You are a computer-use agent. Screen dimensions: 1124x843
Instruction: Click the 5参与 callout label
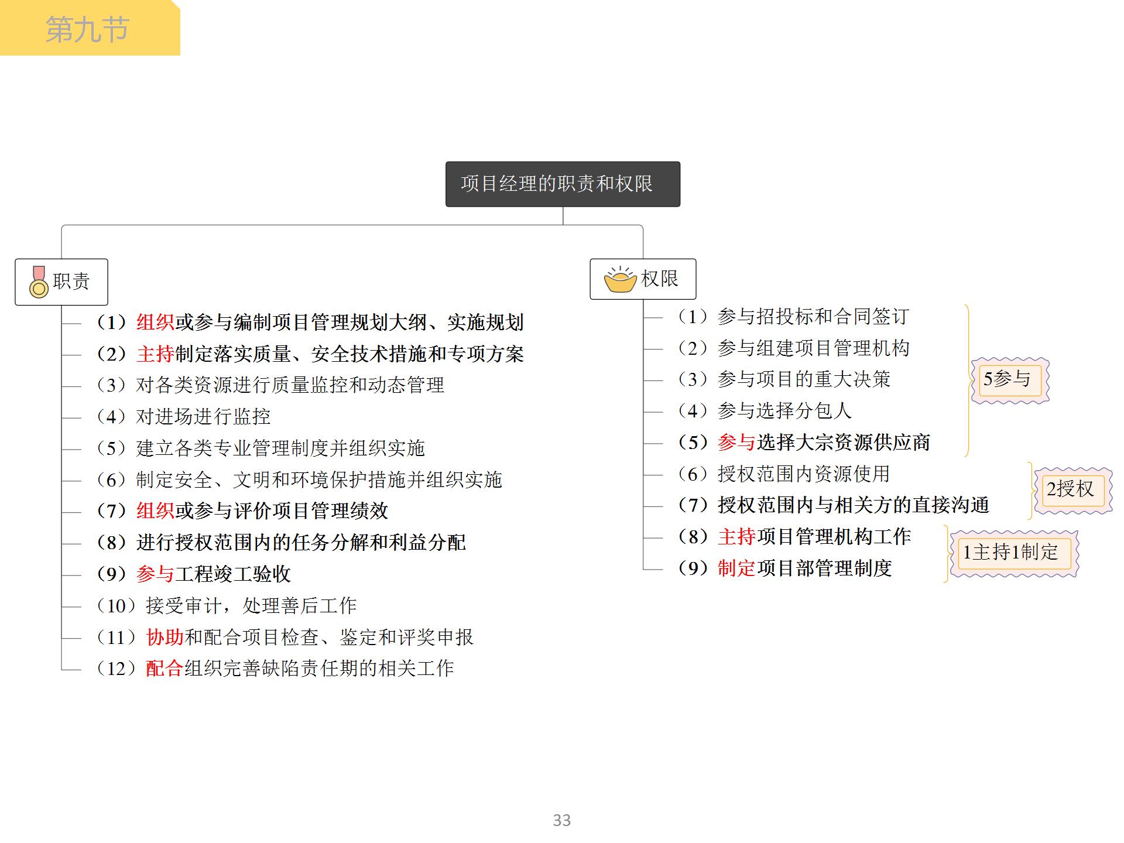pyautogui.click(x=1010, y=380)
